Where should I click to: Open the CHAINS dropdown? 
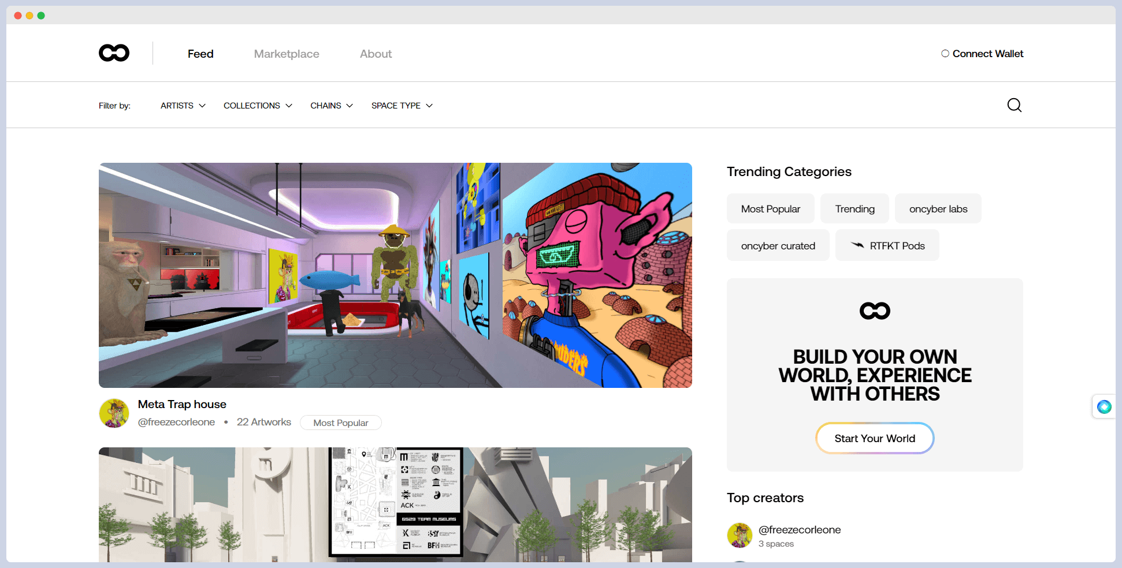point(331,105)
